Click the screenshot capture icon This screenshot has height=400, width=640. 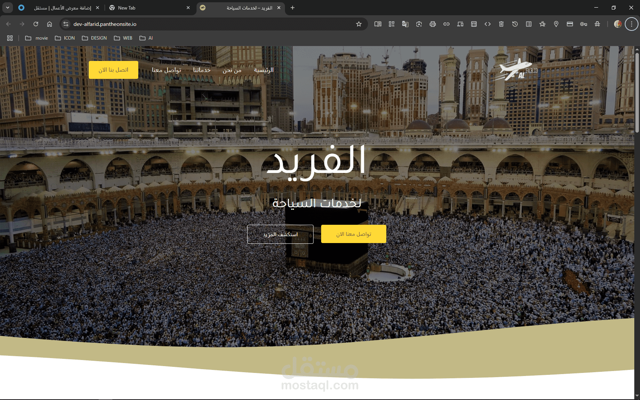[419, 24]
